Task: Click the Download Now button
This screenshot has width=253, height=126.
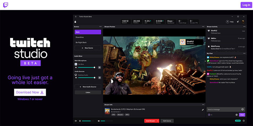Action: pyautogui.click(x=30, y=92)
